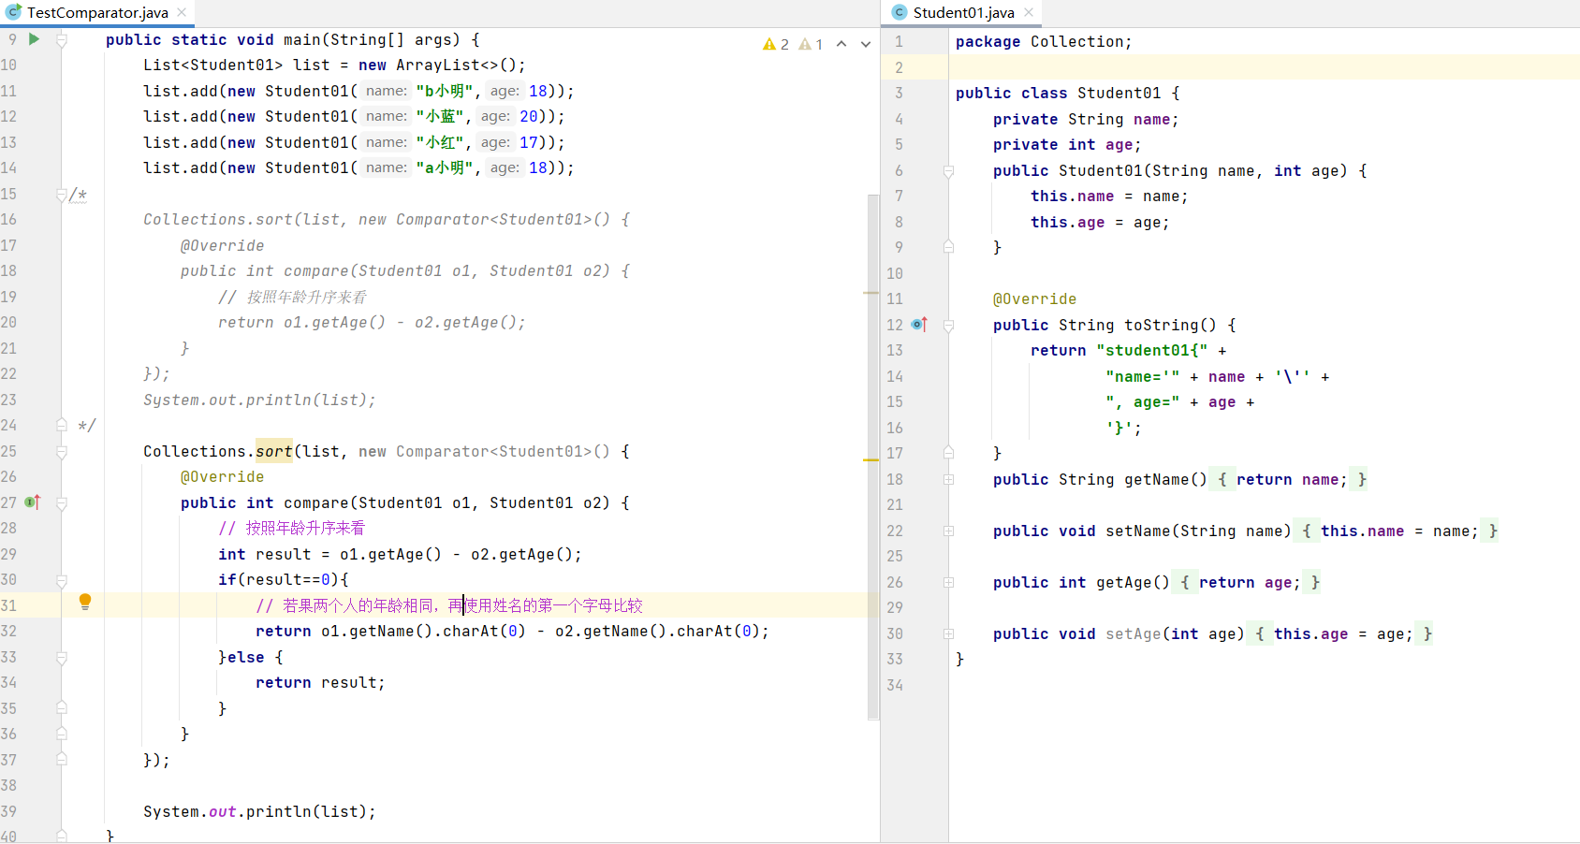Click the yellow warning count indicator
Image resolution: width=1580 pixels, height=844 pixels.
tap(776, 44)
